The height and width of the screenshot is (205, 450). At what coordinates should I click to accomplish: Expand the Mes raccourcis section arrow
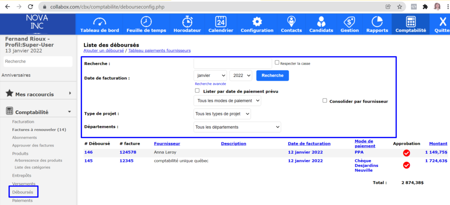[70, 93]
